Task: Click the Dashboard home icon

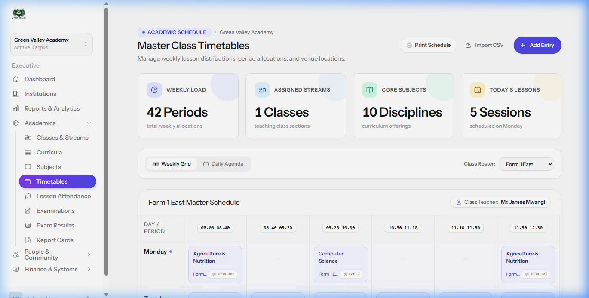Action: coord(16,79)
